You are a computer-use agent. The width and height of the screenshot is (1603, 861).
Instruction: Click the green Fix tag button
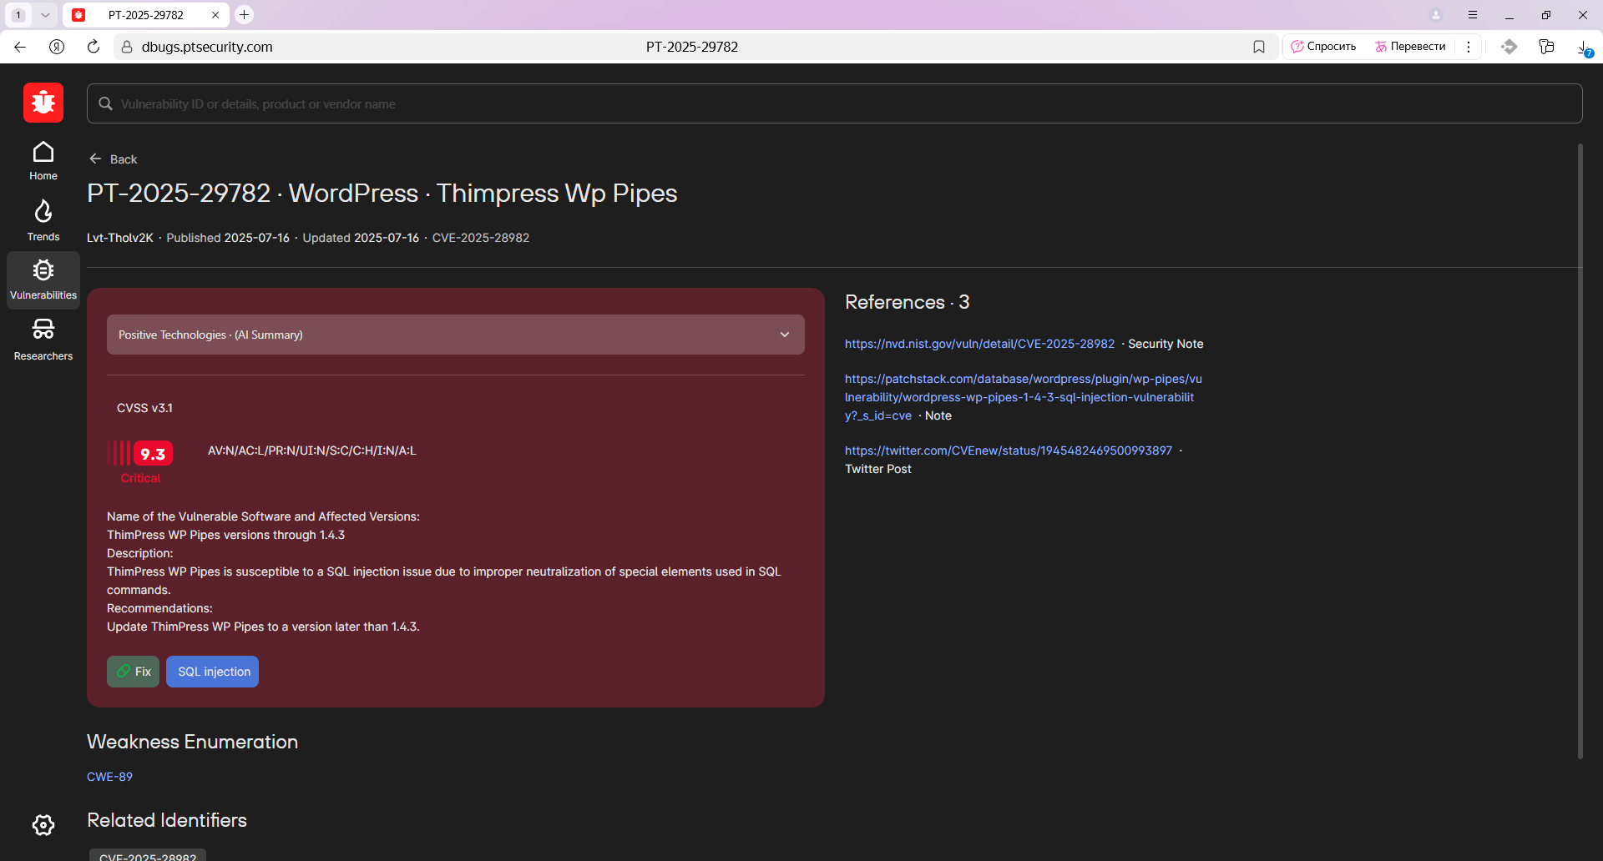(133, 672)
